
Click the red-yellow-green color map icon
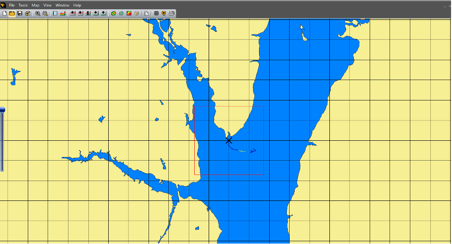click(129, 13)
